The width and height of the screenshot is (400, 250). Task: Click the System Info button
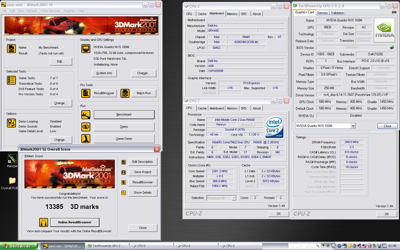(104, 73)
